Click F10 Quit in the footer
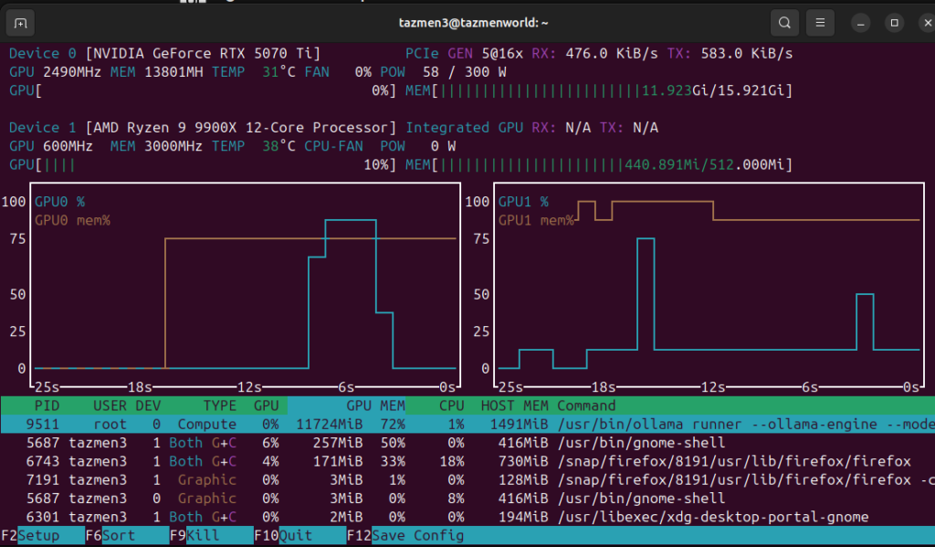 tap(294, 536)
